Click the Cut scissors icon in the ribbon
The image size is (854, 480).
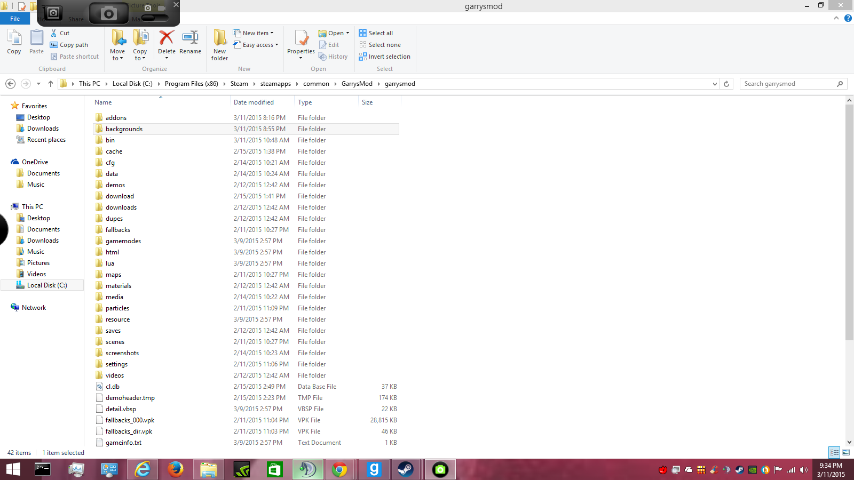tap(54, 33)
